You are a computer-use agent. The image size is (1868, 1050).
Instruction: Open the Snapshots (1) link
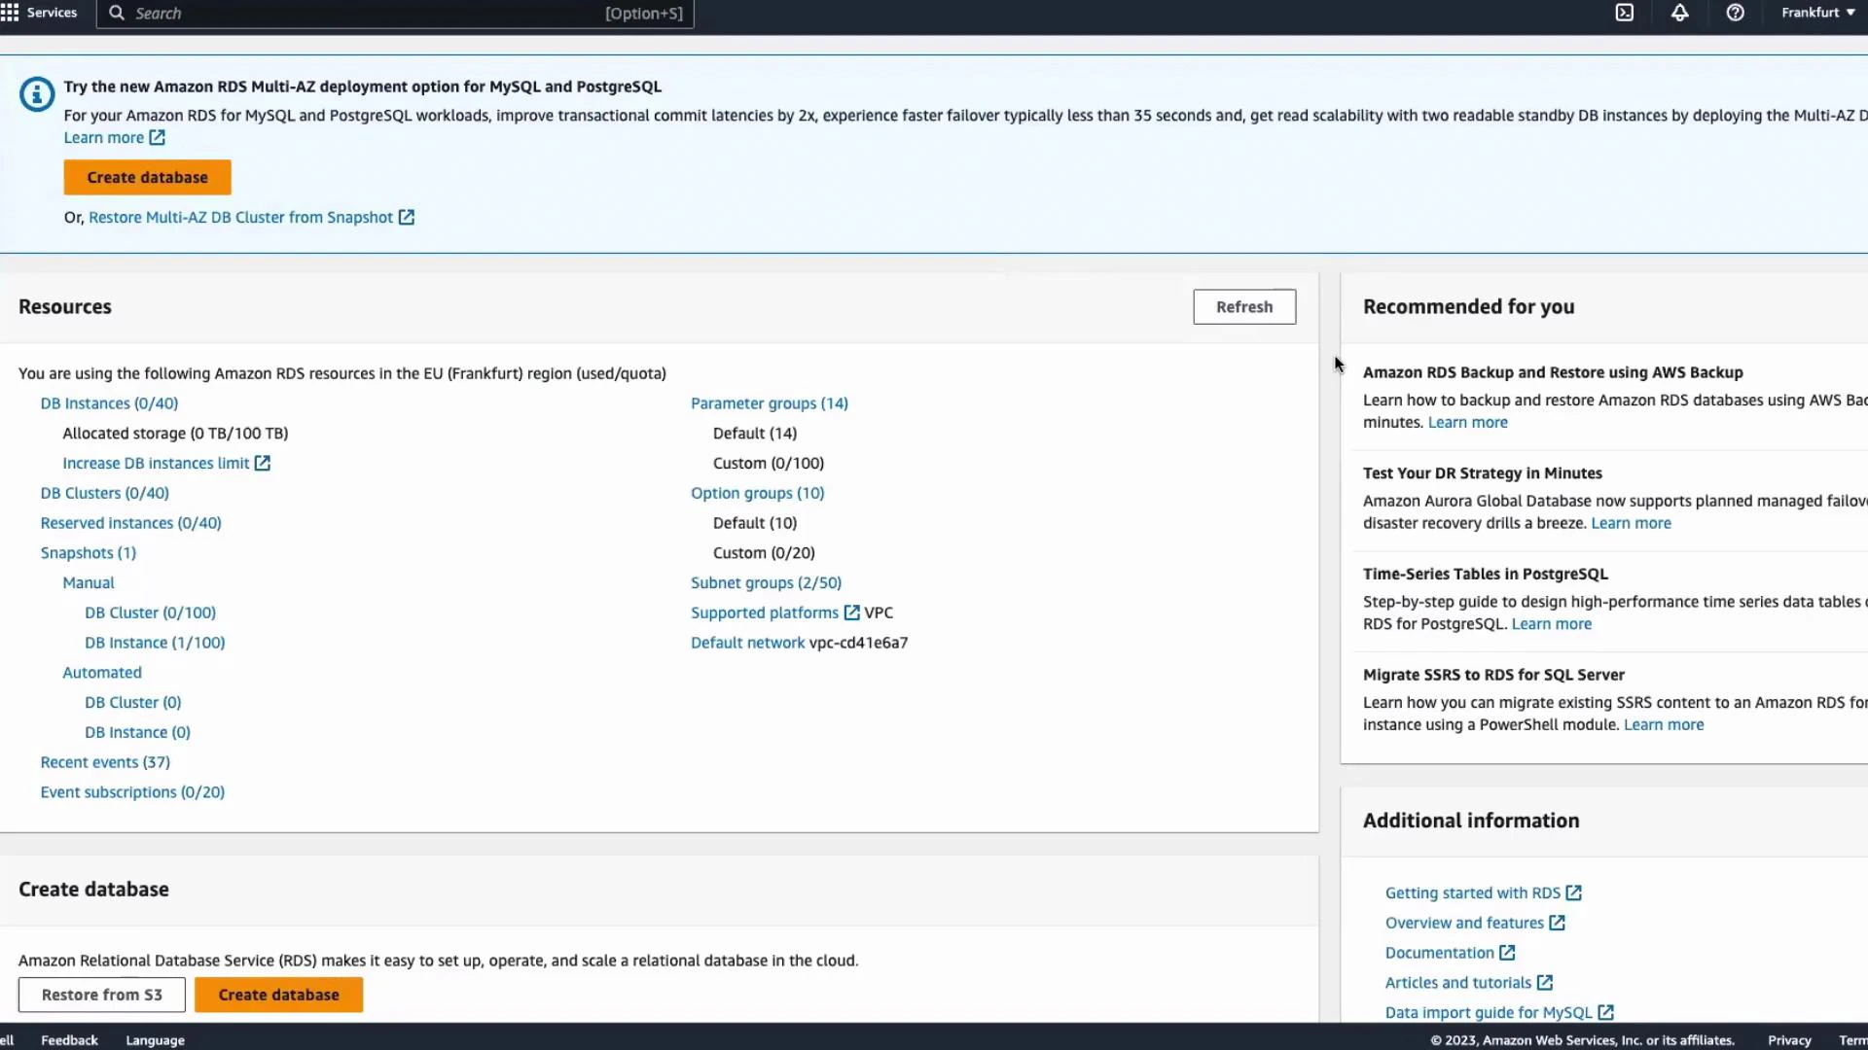[88, 552]
